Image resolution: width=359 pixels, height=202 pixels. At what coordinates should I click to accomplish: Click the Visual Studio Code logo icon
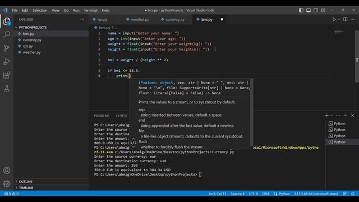click(x=5, y=10)
